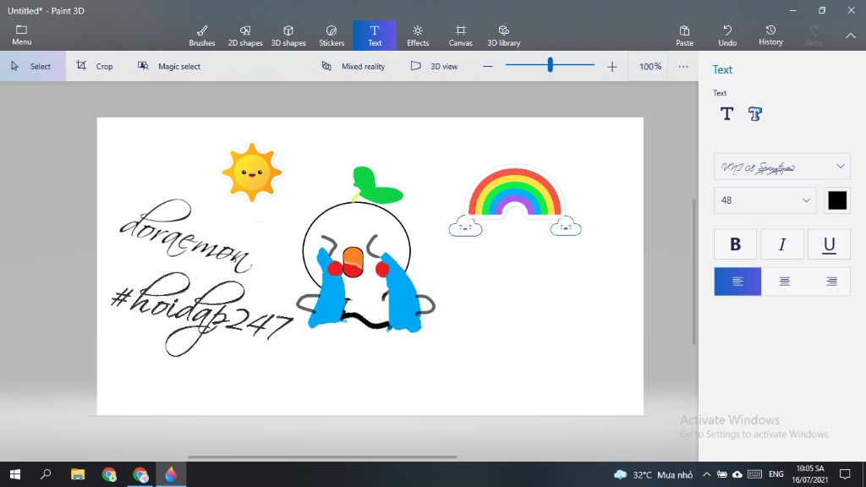
Task: Click the 100% zoom value field
Action: pos(650,66)
